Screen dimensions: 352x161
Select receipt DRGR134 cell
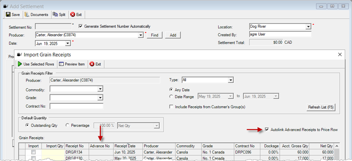(77, 152)
